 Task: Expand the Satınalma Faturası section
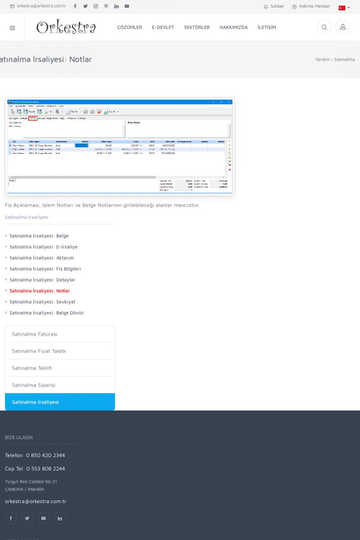coord(60,334)
